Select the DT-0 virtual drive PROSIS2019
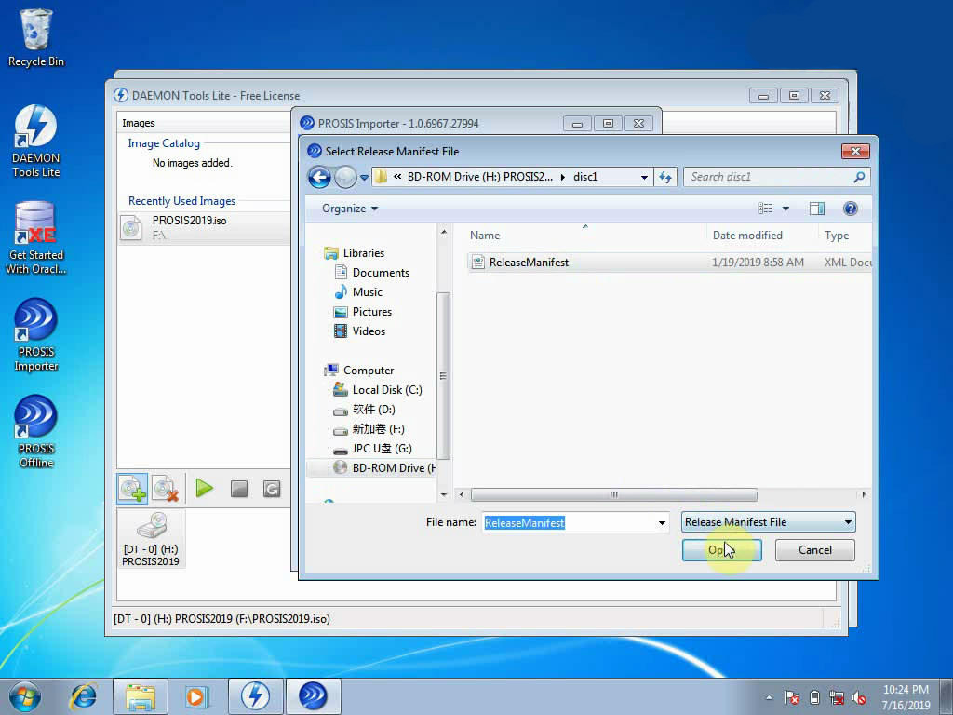Viewport: 953px width, 715px height. (x=151, y=539)
